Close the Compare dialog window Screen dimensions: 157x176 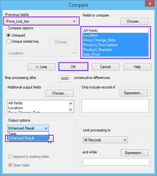coord(150,4)
